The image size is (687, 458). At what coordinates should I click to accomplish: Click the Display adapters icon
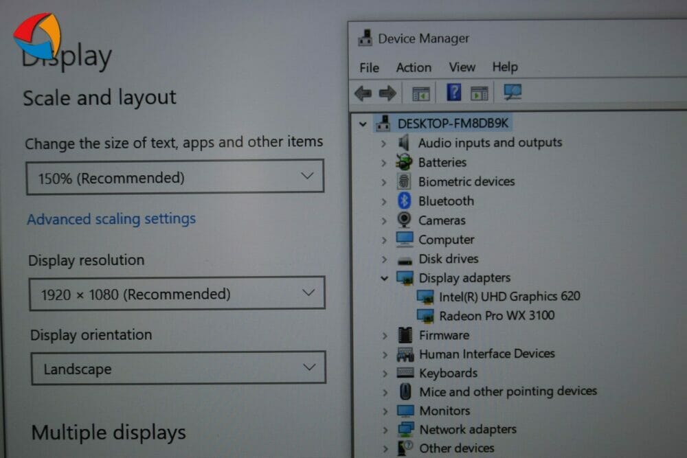pyautogui.click(x=405, y=277)
